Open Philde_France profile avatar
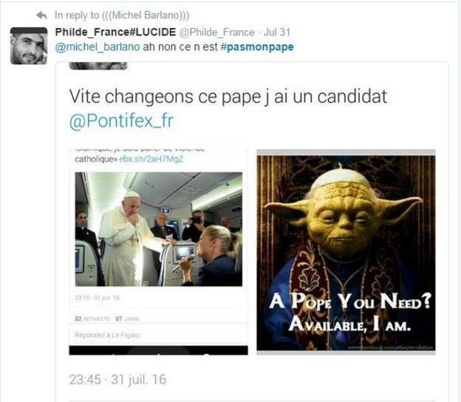 click(x=29, y=46)
